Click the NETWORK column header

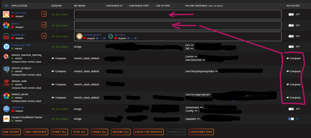tap(80, 6)
